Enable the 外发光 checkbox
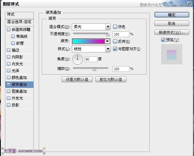194x156 pixels. [x=8, y=98]
